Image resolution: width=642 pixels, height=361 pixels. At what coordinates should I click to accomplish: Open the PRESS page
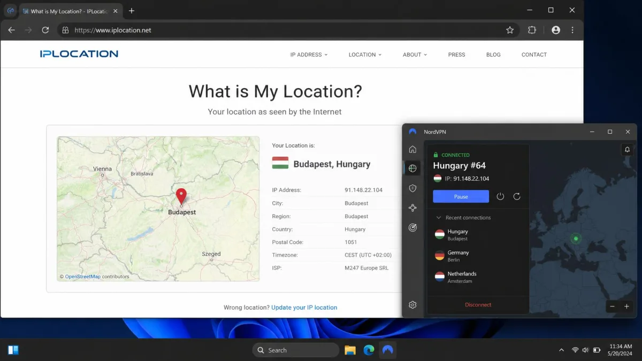coord(456,55)
